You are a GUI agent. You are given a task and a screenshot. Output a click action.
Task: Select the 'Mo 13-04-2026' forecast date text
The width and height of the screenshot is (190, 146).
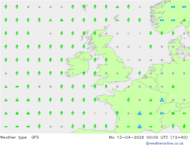126,137
